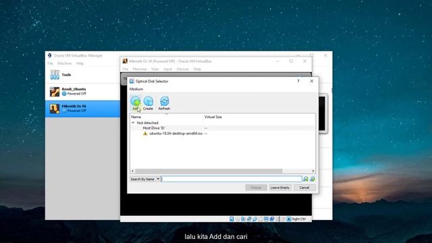Click the display indicator in VM status bar

click(x=266, y=219)
